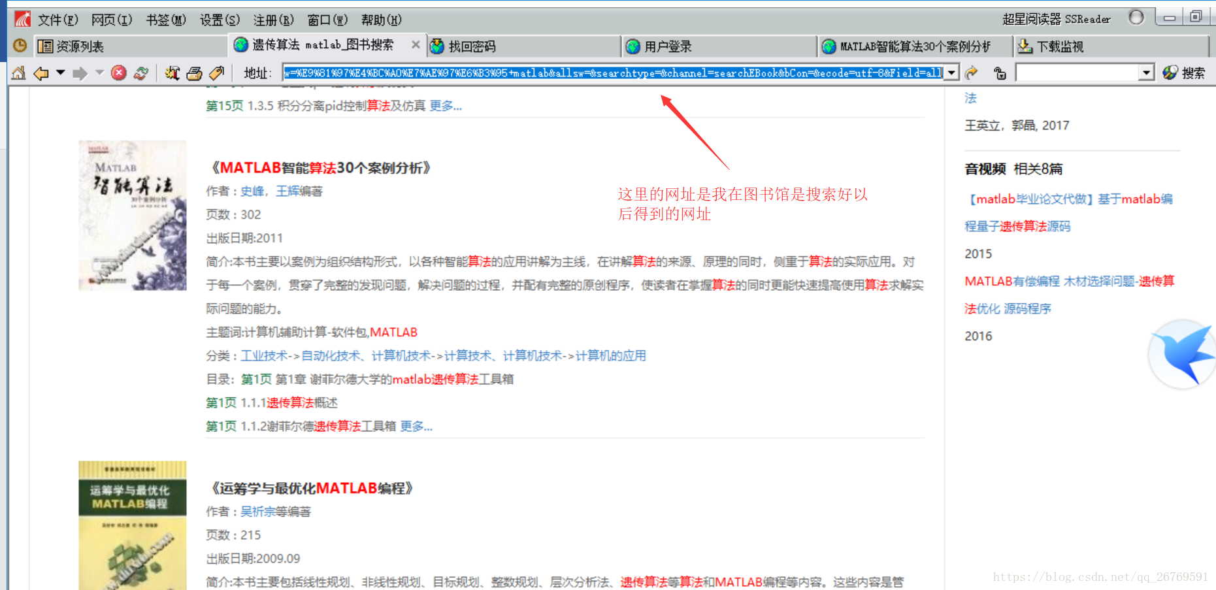Click 更多... after 谢菲尔德遗传算法工具箱
The width and height of the screenshot is (1216, 590).
pos(416,426)
